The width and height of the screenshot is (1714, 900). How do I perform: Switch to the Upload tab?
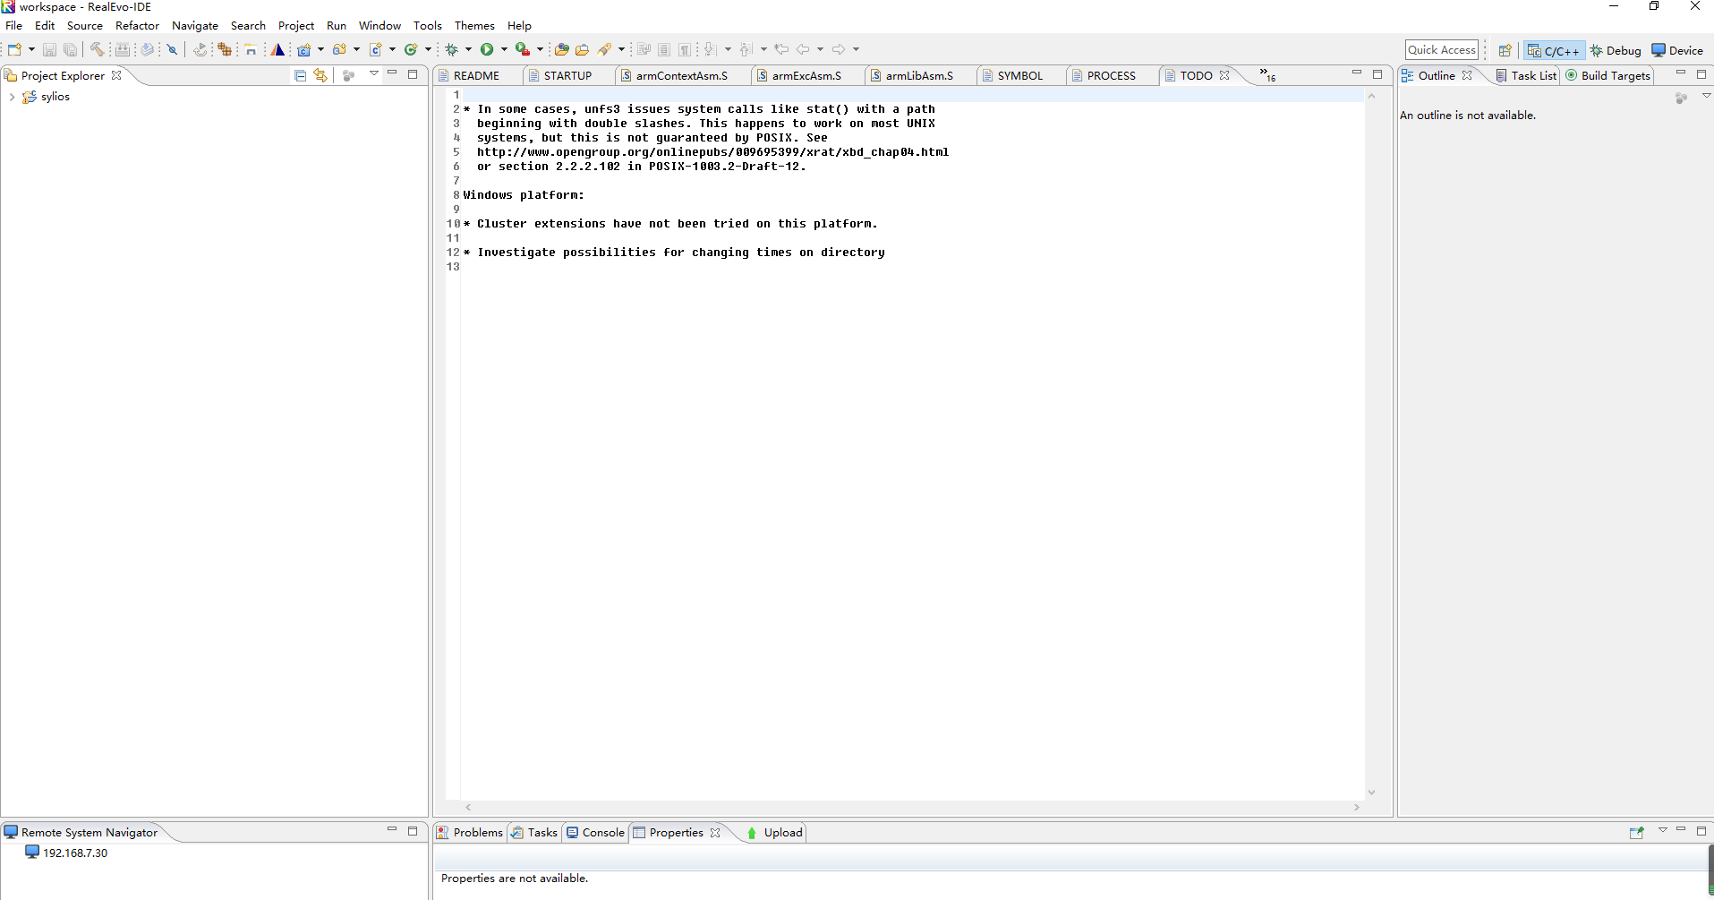pos(775,832)
